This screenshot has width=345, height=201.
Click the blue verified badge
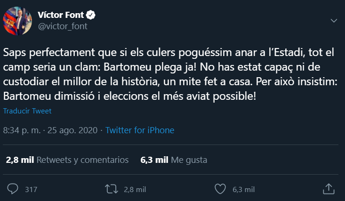(x=90, y=15)
